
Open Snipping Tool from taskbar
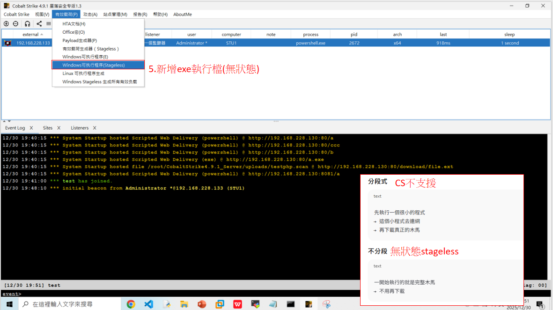[x=326, y=304]
